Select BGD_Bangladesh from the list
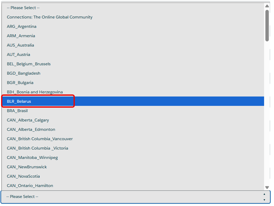 23,73
